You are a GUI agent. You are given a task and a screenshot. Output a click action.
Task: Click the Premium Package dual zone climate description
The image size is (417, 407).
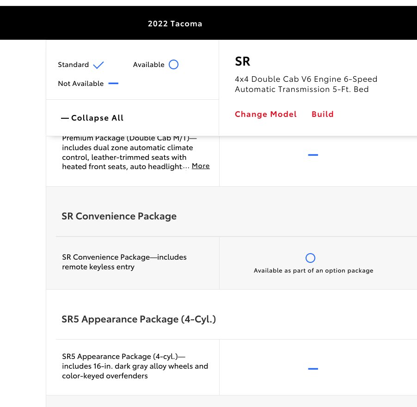pyautogui.click(x=128, y=153)
